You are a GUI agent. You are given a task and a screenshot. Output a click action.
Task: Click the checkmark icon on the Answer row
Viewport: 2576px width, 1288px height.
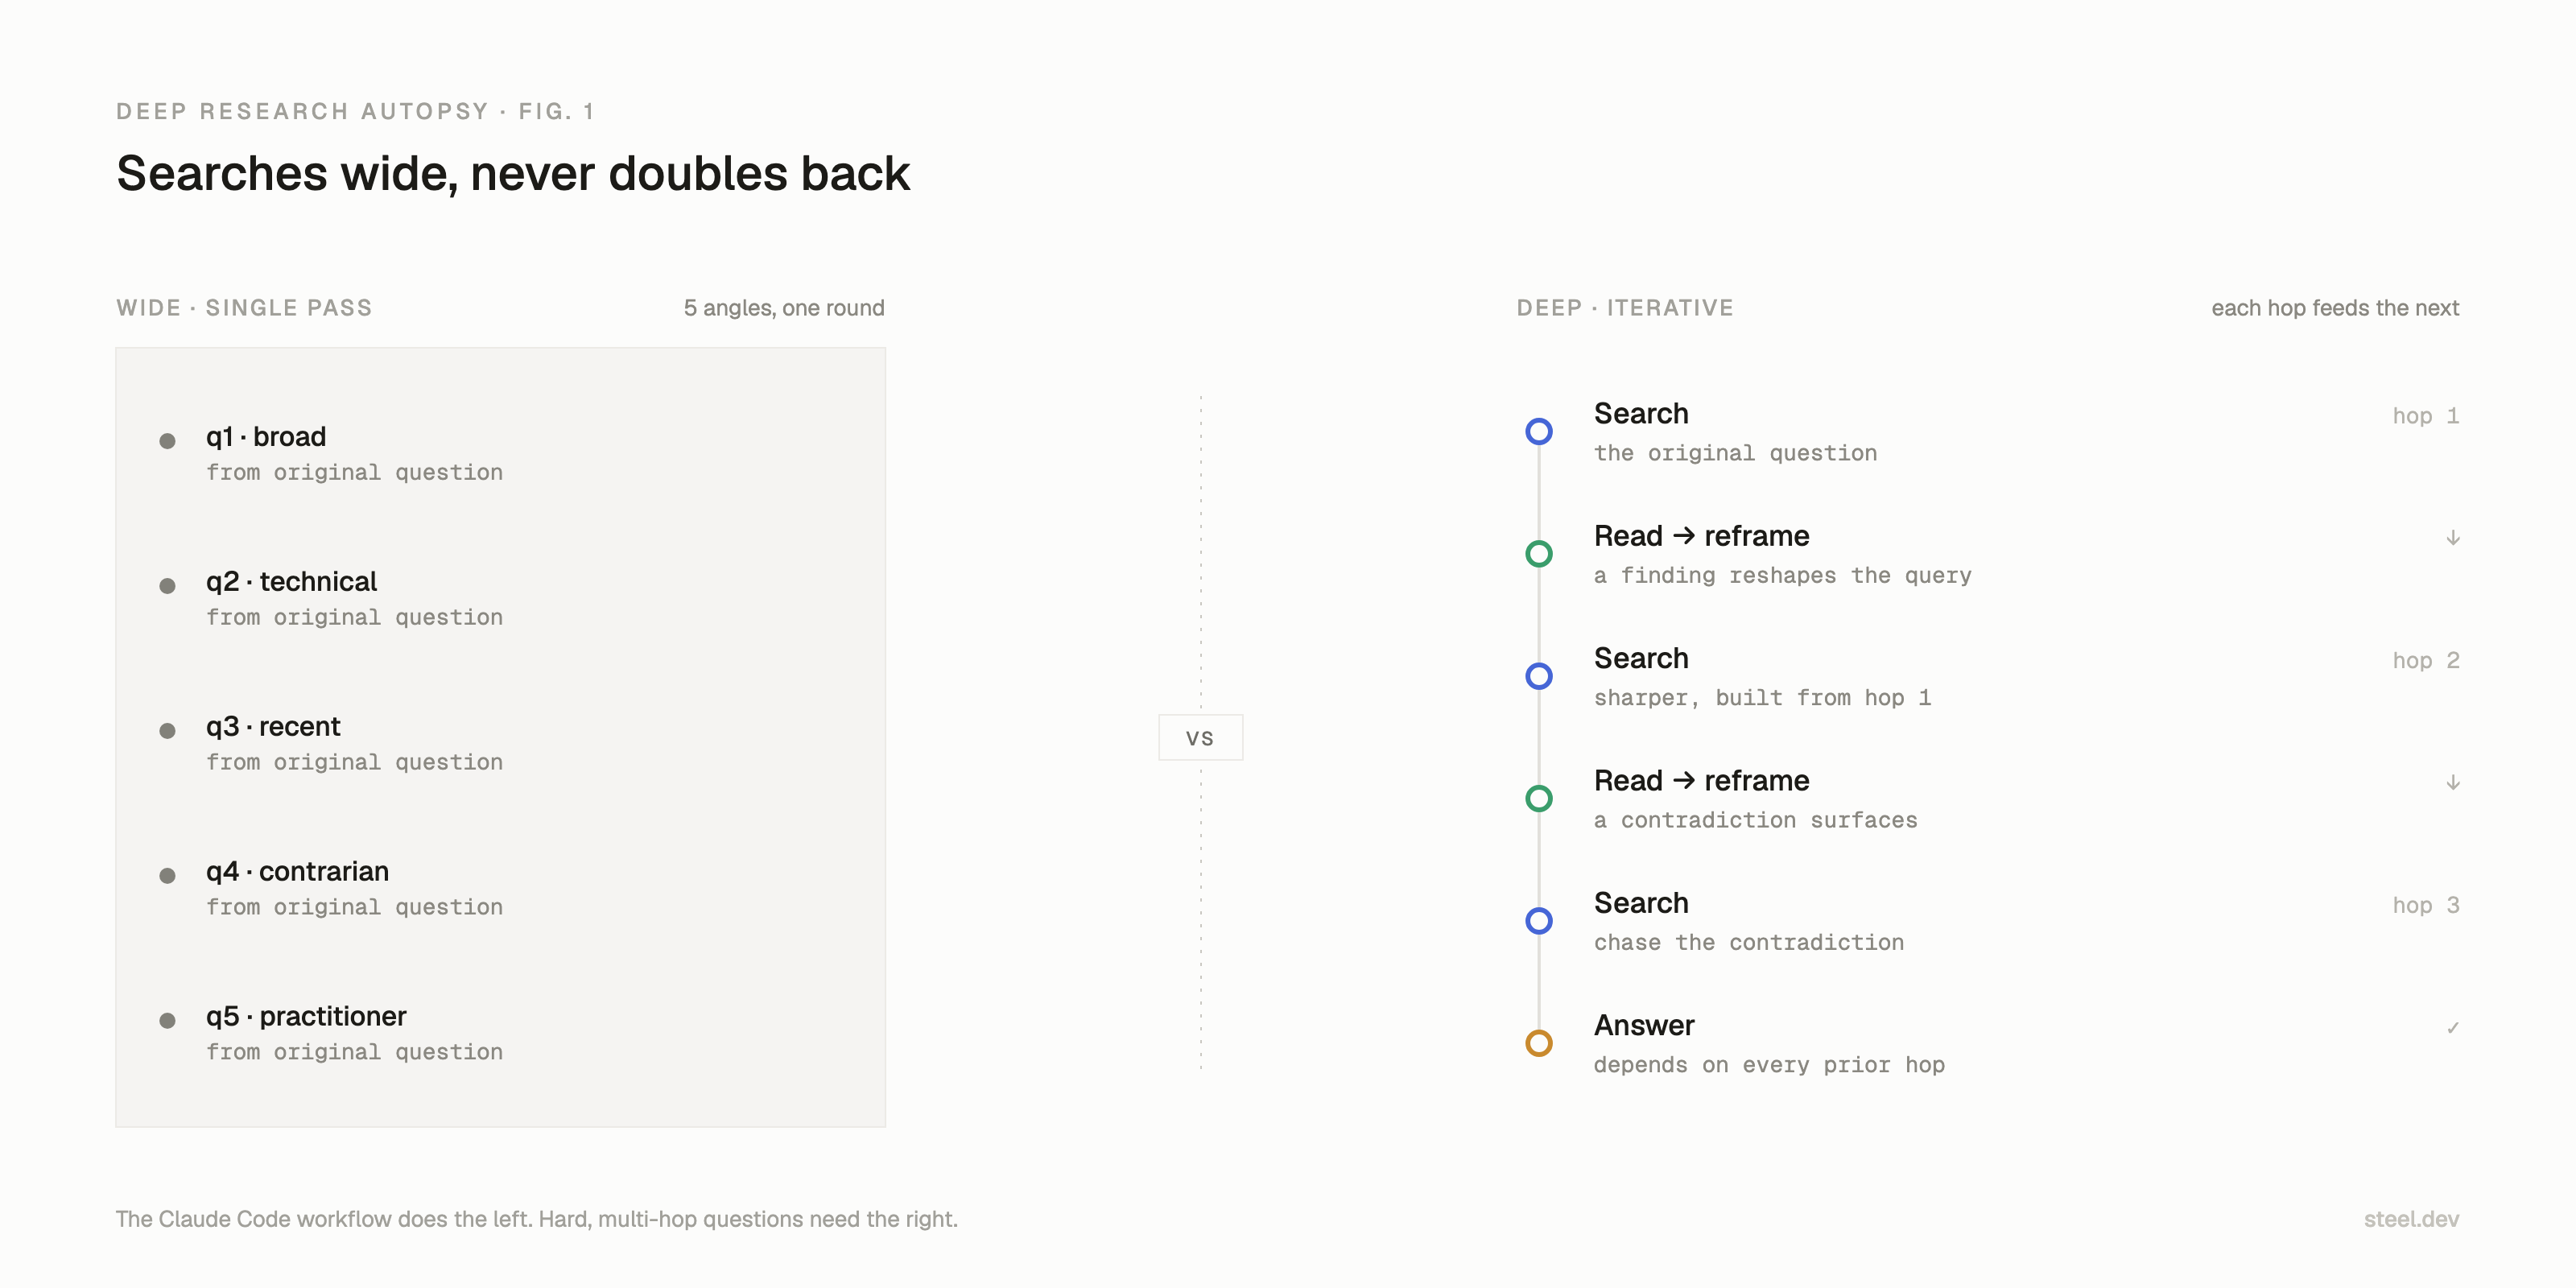(x=2452, y=1028)
